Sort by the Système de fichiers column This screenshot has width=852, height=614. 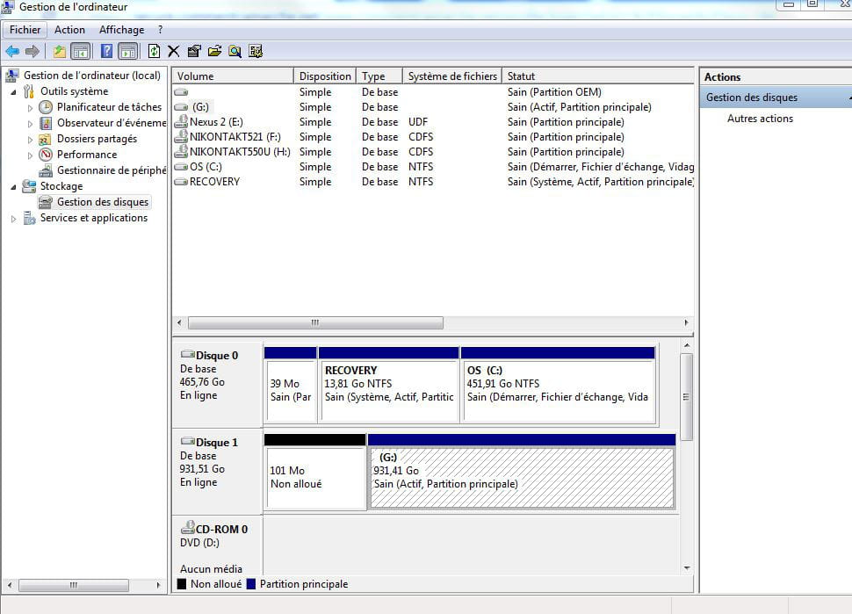click(452, 76)
